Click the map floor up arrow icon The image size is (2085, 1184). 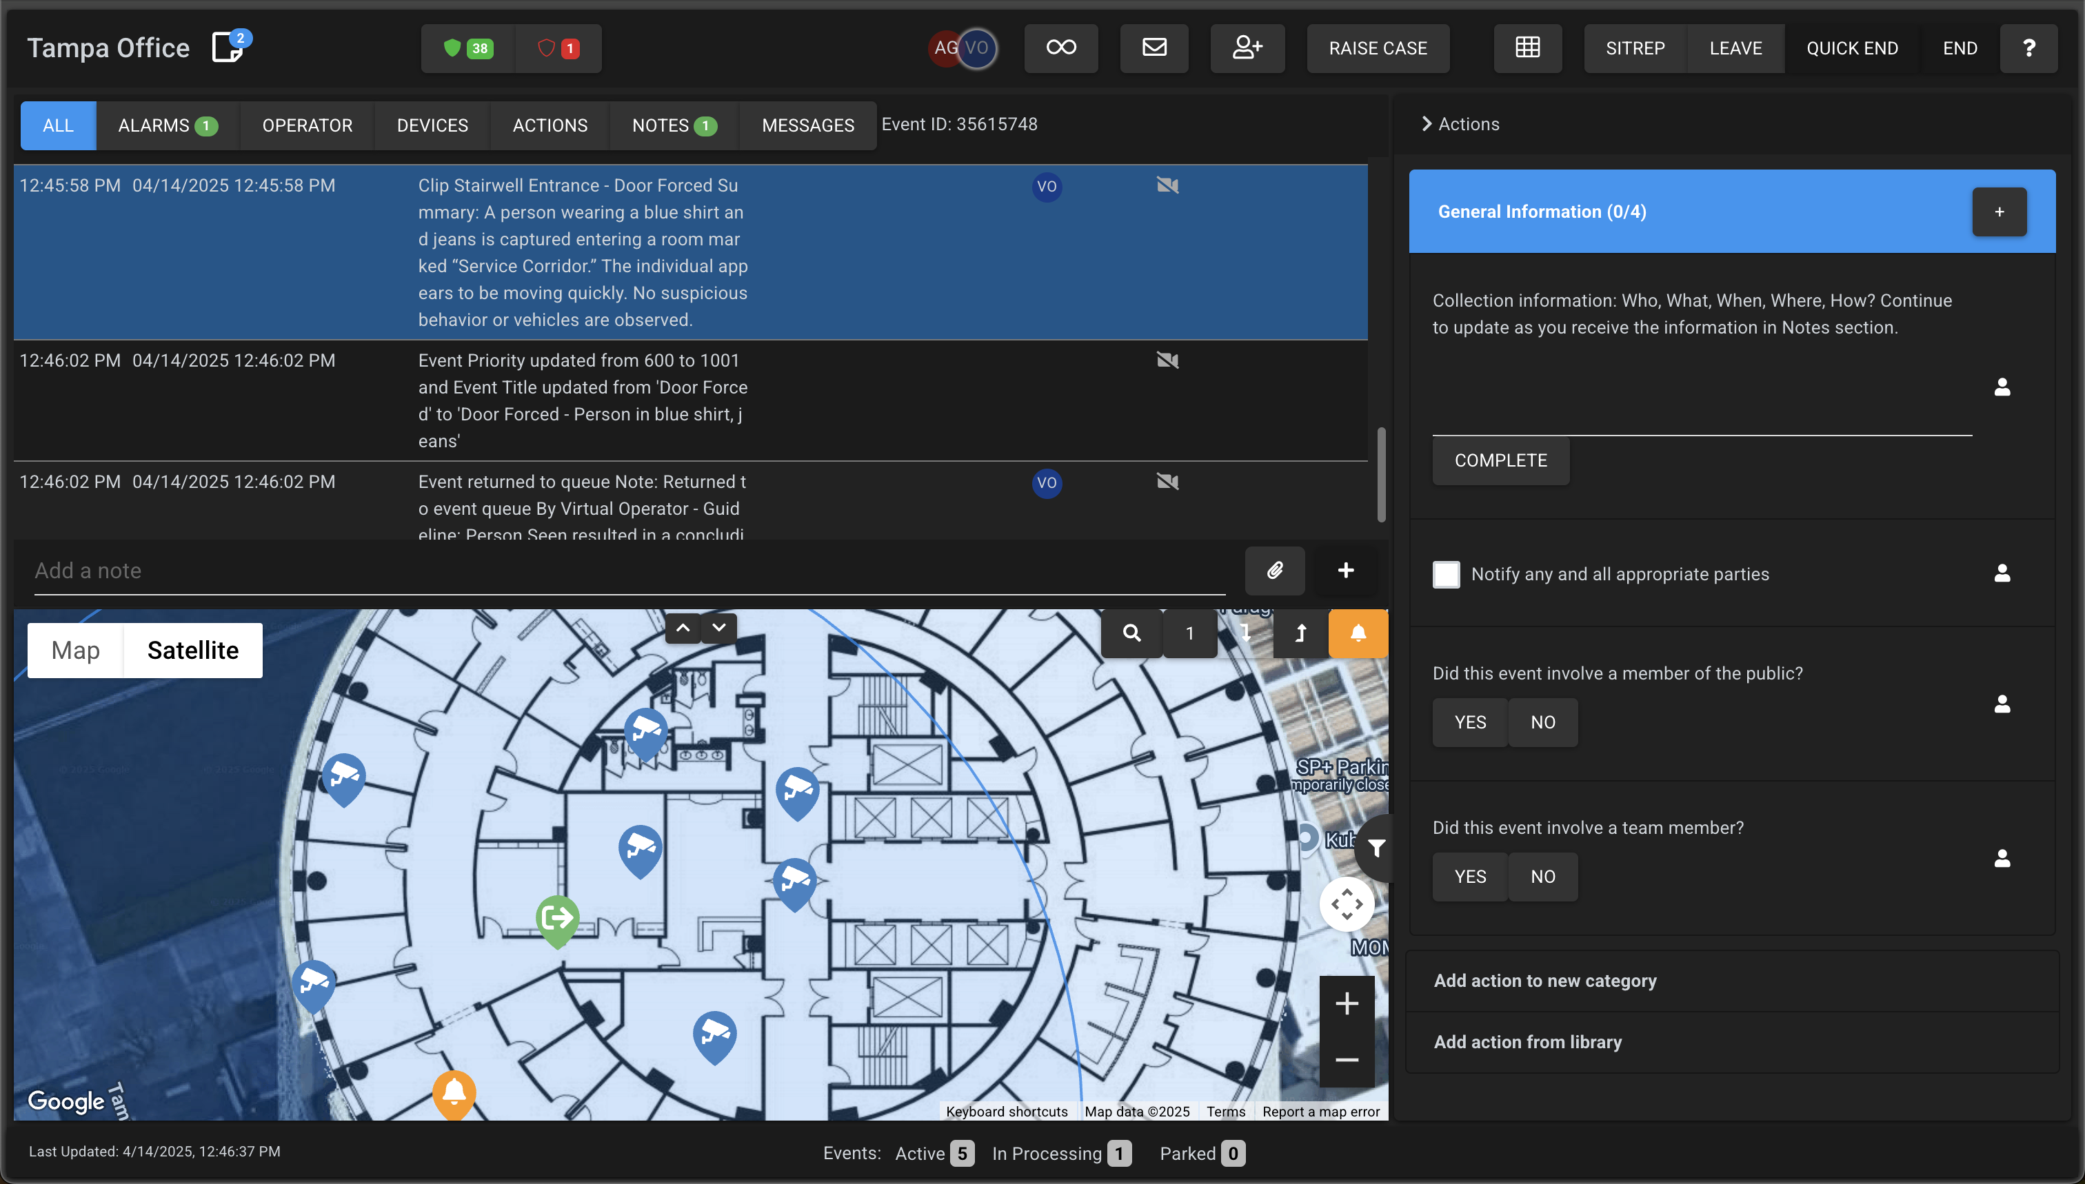(1300, 633)
